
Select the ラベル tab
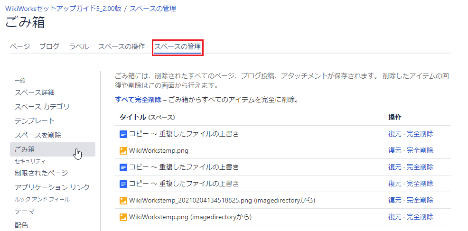79,46
